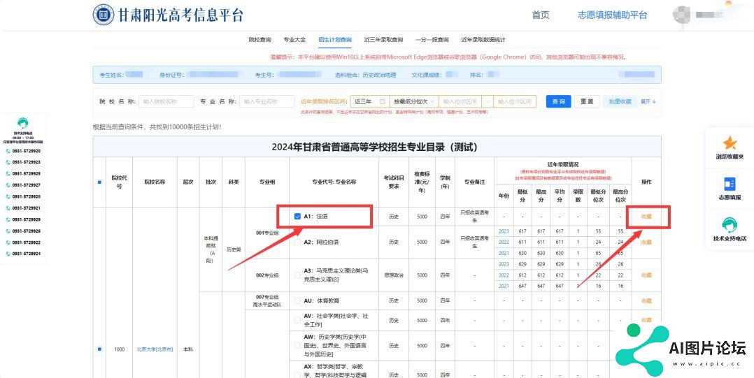Click 002专业组 cell

coord(267,275)
